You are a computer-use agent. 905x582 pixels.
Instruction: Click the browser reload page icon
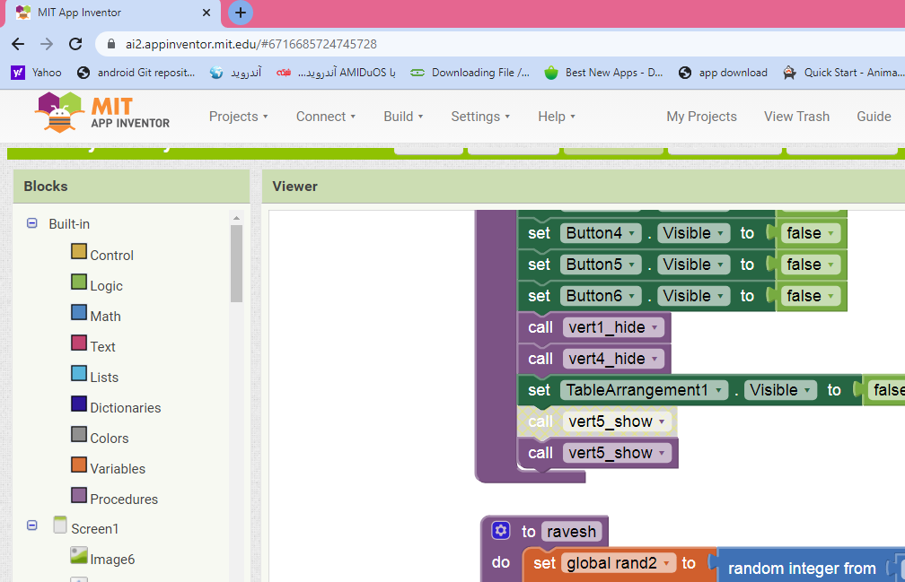(x=75, y=44)
